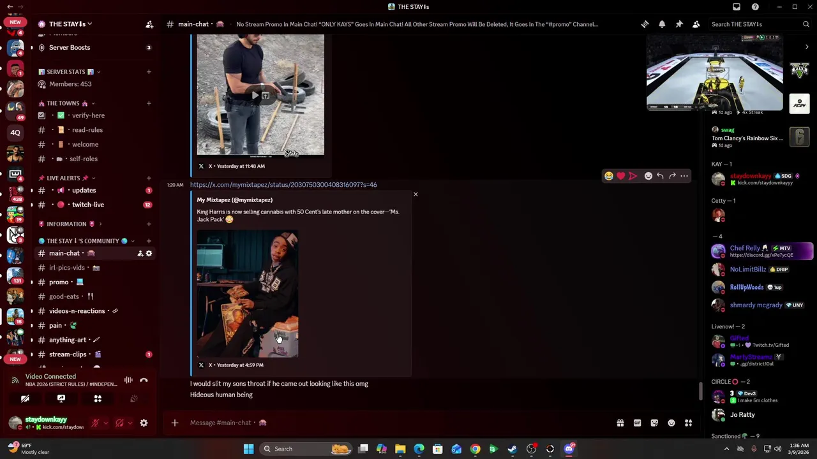Open the twitch-live channel
Viewport: 817px width, 459px height.
click(94, 205)
